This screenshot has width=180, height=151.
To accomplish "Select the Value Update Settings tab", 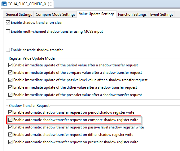I will click(x=97, y=14).
